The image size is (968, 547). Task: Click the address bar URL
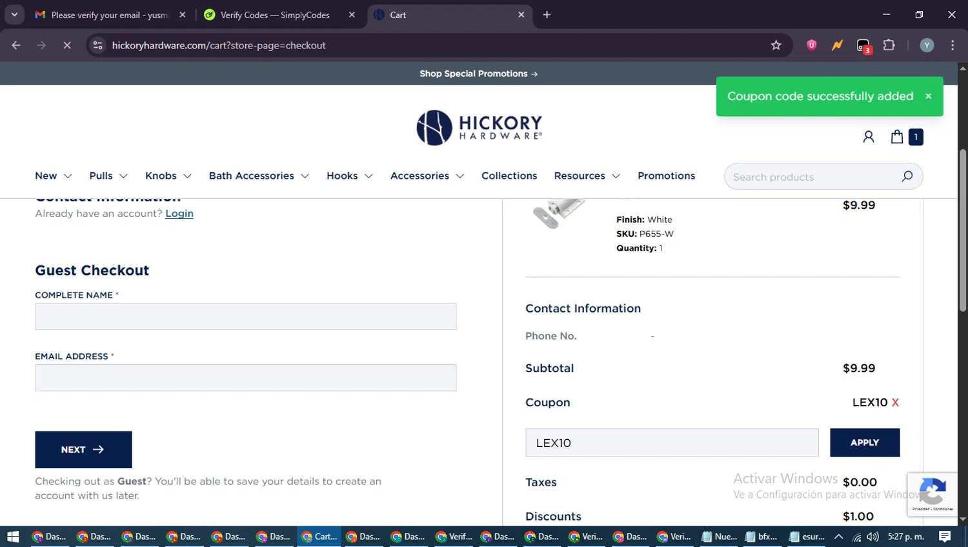pos(219,45)
